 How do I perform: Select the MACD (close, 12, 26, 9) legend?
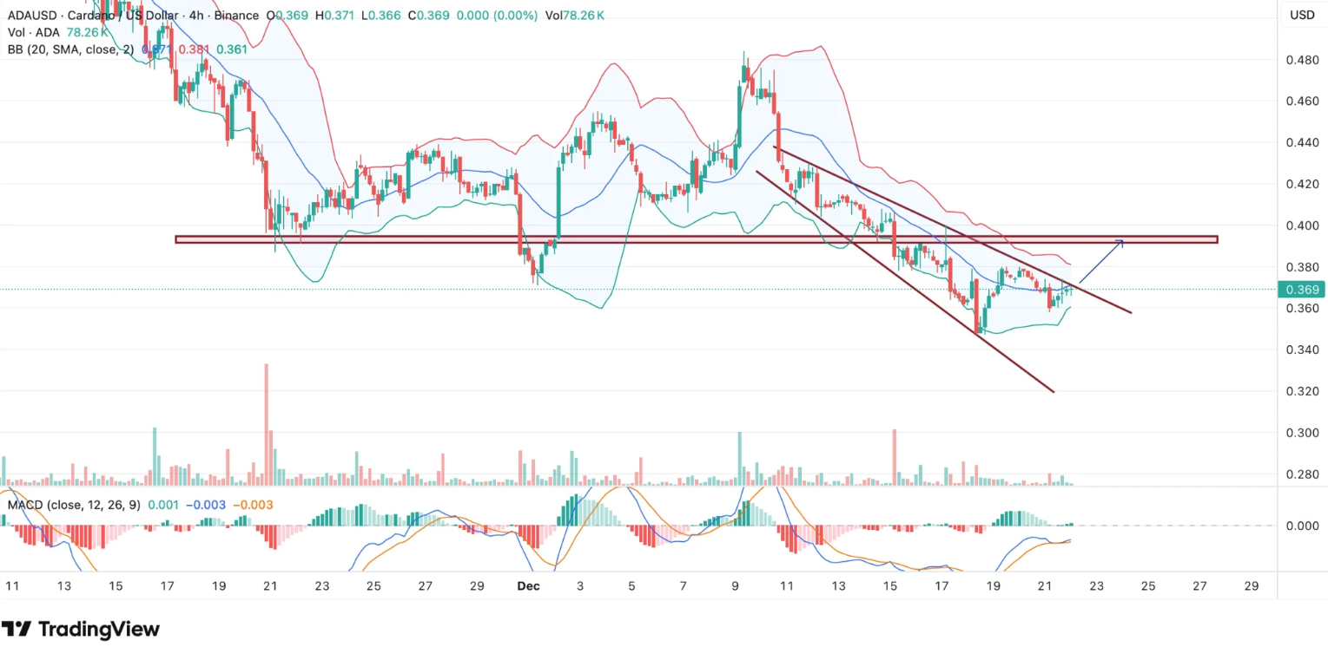[74, 505]
